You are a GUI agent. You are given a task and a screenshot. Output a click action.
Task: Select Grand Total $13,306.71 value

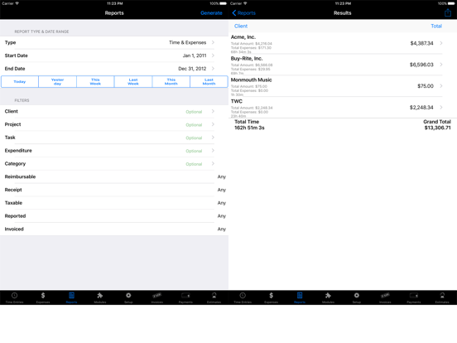tap(437, 128)
